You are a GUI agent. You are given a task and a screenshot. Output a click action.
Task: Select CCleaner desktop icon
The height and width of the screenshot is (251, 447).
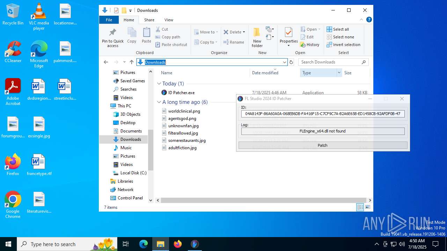pos(13,52)
